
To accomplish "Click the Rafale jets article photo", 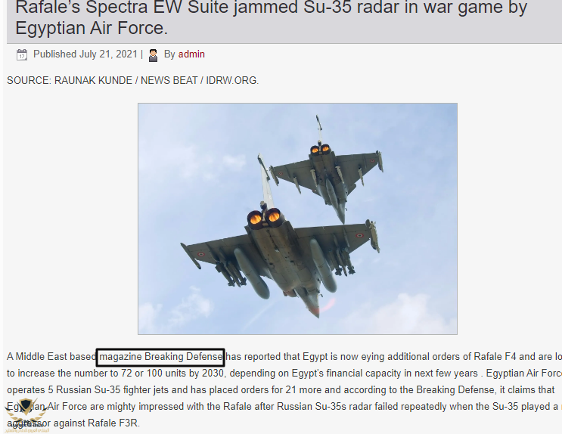I will pyautogui.click(x=297, y=219).
